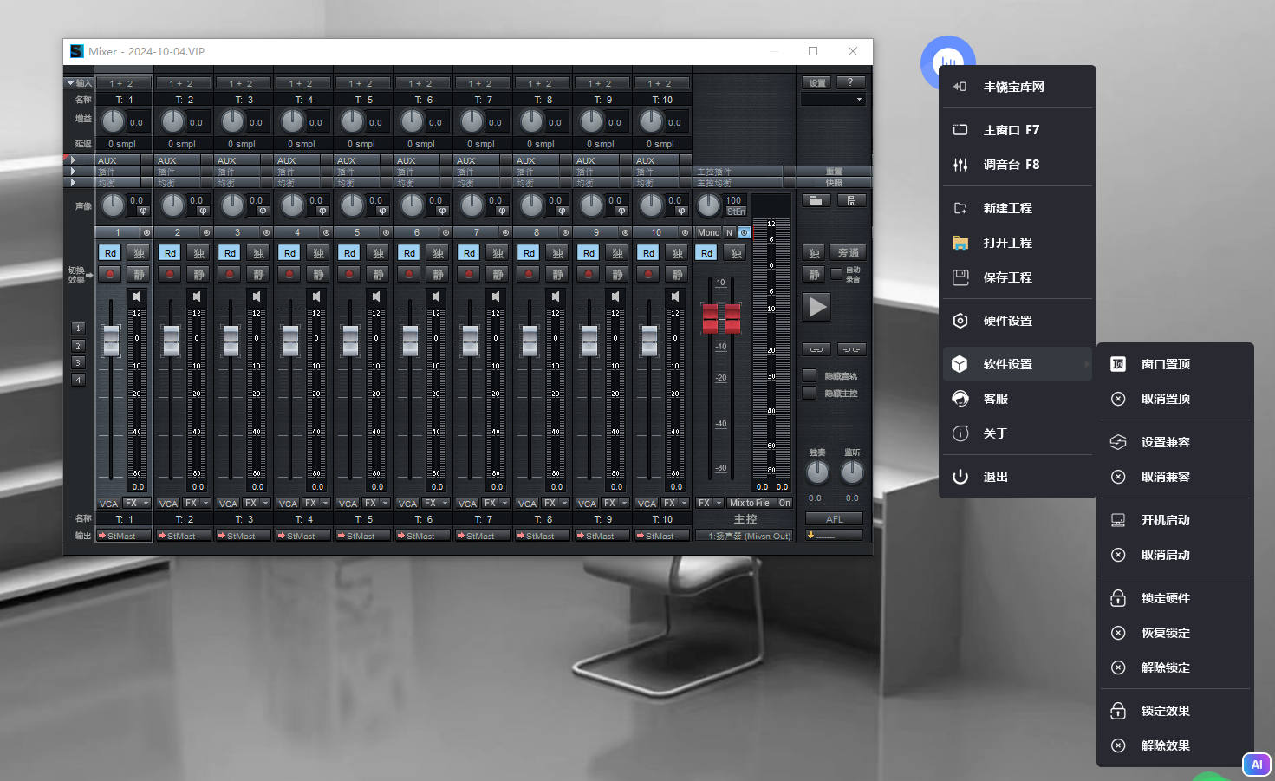This screenshot has width=1275, height=781.
Task: Expand the AUX section triangle
Action: [x=74, y=160]
